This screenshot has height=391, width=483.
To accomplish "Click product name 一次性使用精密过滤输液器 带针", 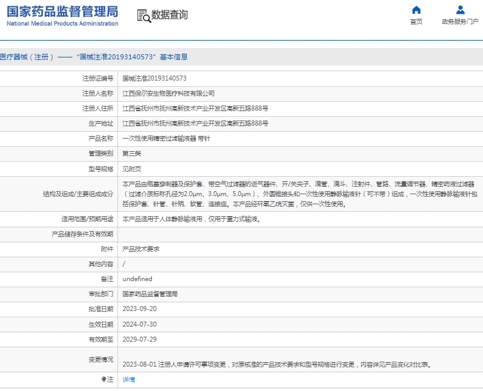I will (x=166, y=139).
